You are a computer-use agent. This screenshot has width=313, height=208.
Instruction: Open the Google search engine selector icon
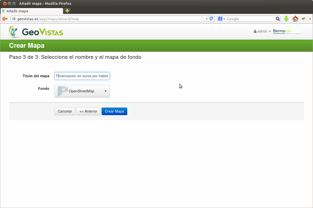pyautogui.click(x=222, y=19)
